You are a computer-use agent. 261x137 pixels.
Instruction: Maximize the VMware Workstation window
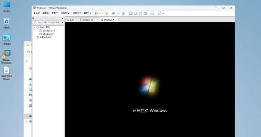pyautogui.click(x=223, y=8)
